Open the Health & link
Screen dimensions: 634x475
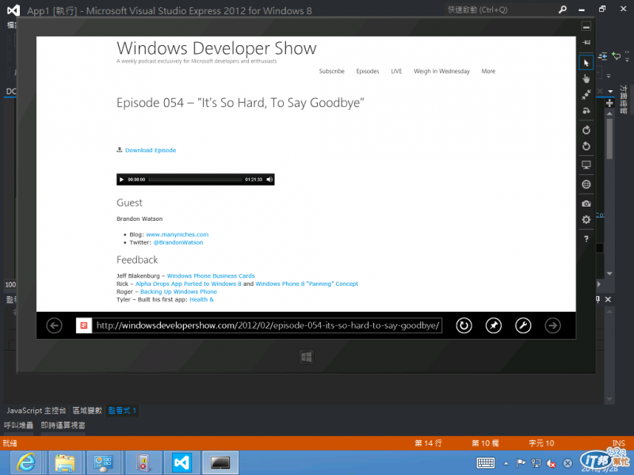click(201, 300)
